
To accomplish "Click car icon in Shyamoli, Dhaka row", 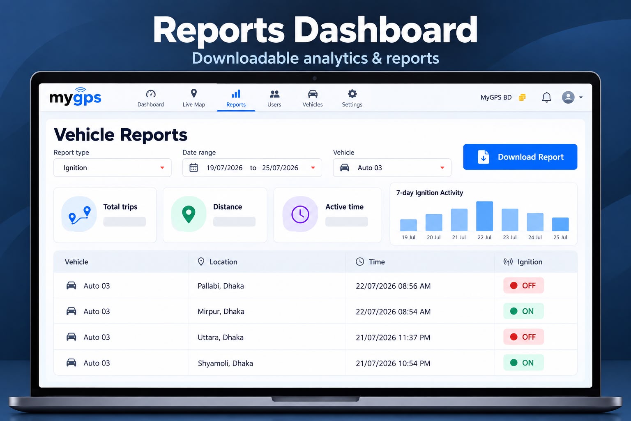I will [71, 363].
